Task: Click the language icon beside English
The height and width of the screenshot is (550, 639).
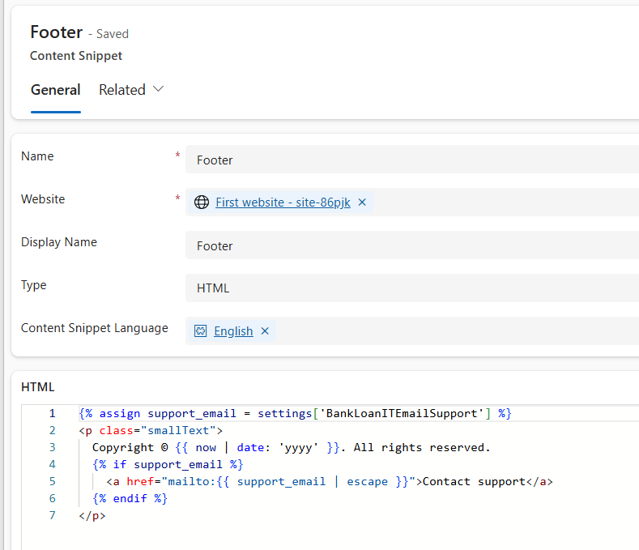Action: click(x=201, y=330)
